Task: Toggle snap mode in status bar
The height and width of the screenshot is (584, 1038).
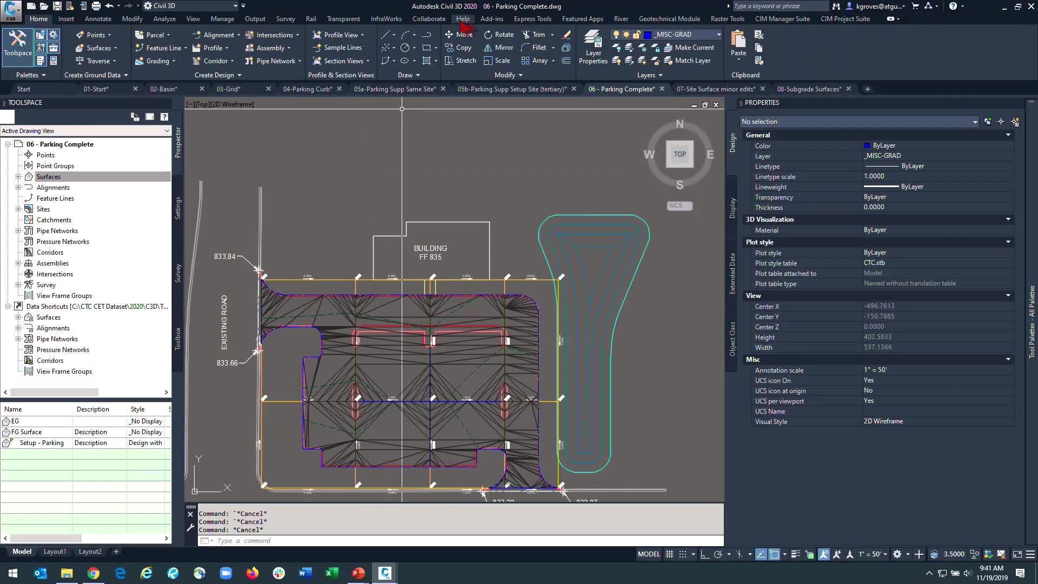Action: [x=683, y=554]
